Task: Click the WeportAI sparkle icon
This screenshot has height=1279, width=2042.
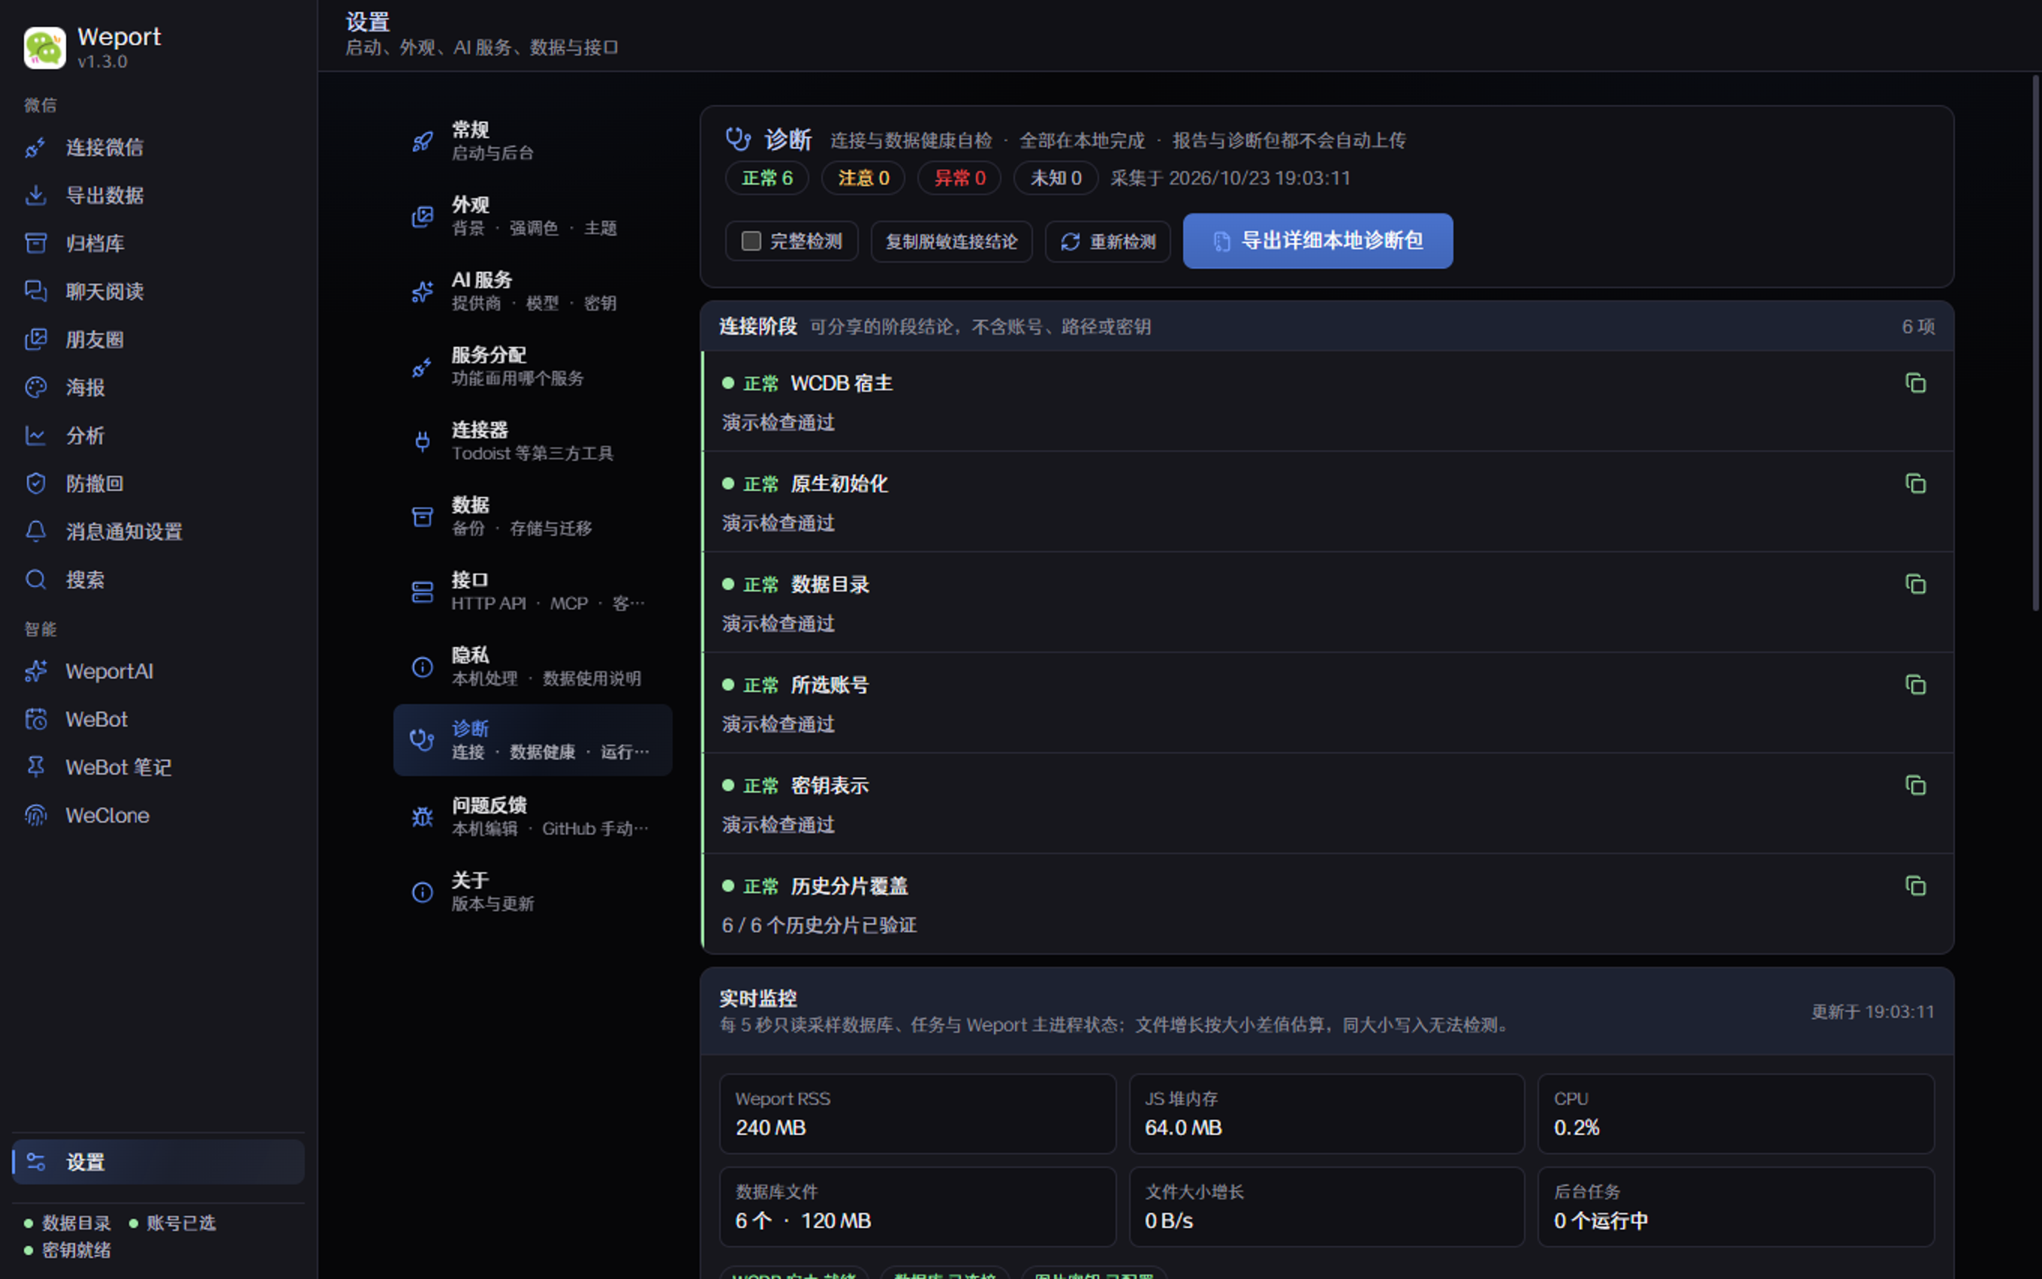Action: coord(35,672)
